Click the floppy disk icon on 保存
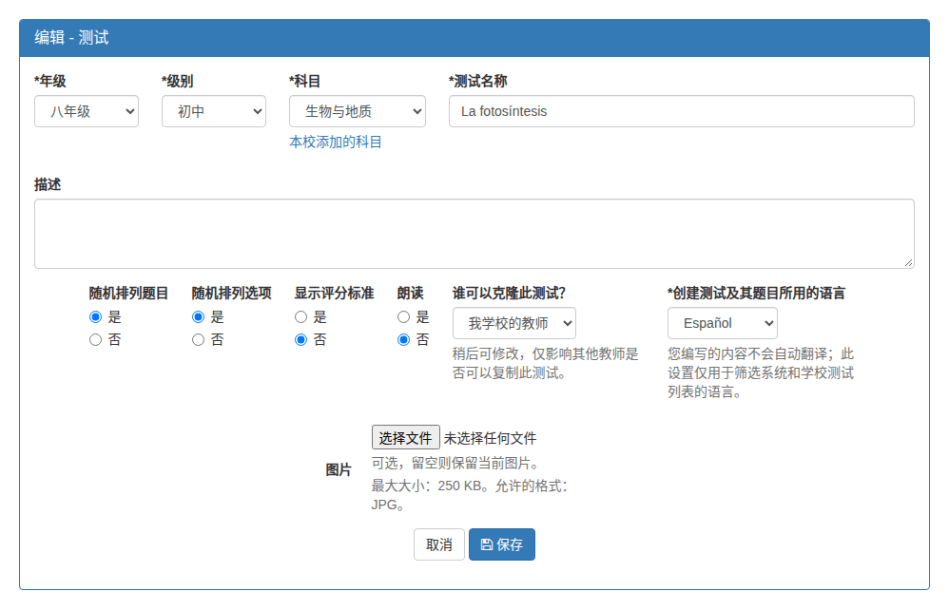 tap(487, 544)
